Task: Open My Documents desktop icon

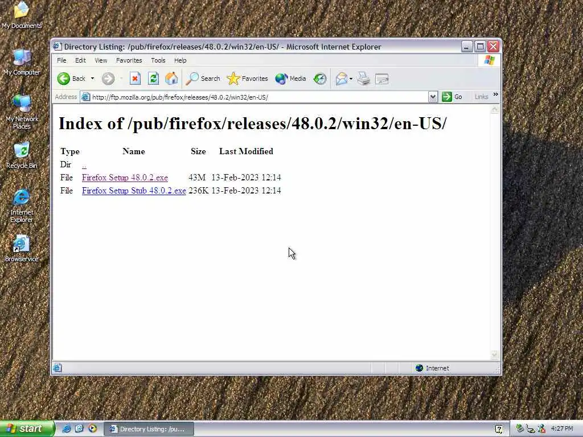Action: point(22,15)
